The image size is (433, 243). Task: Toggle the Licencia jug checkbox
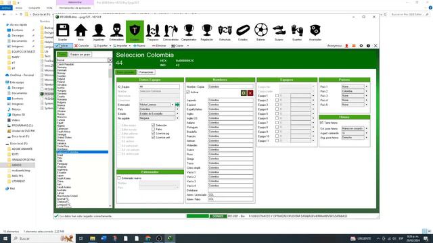pos(154,134)
